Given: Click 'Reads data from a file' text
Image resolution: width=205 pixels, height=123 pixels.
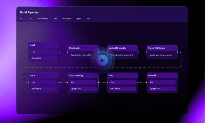Looking at the screenshot, I should 81,55.
